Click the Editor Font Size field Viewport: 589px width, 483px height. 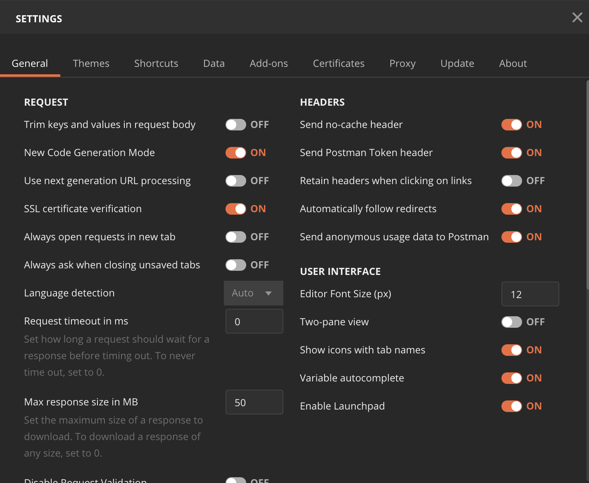(530, 294)
